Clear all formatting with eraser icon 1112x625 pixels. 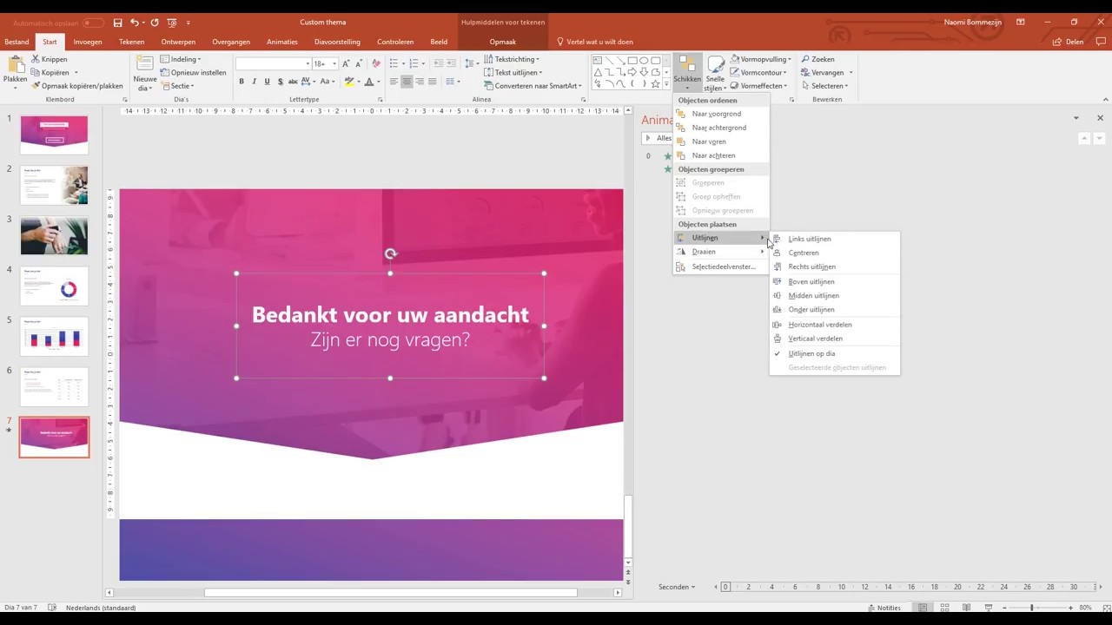click(376, 63)
